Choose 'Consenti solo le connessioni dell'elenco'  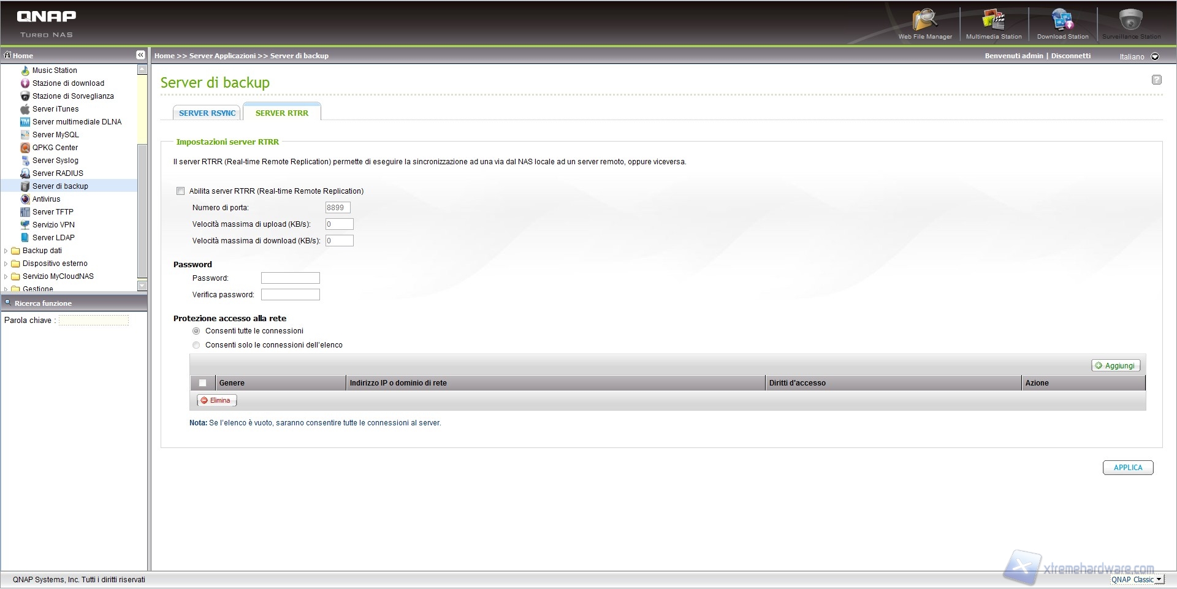pos(196,345)
